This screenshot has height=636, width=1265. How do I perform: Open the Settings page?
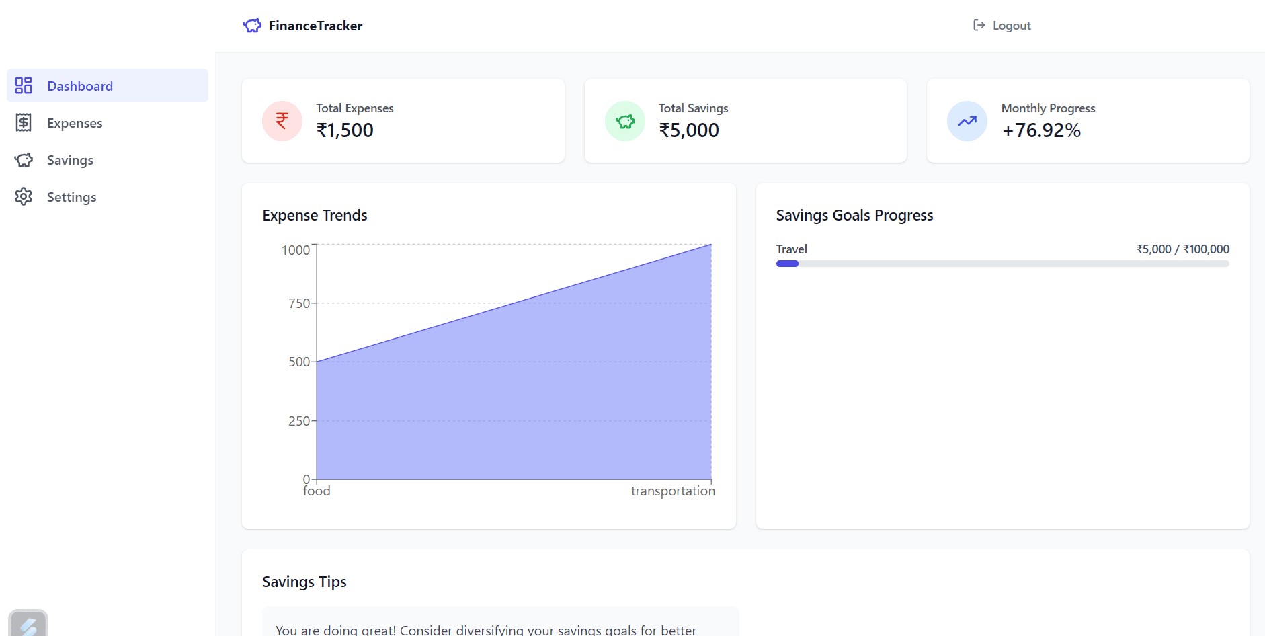108,196
